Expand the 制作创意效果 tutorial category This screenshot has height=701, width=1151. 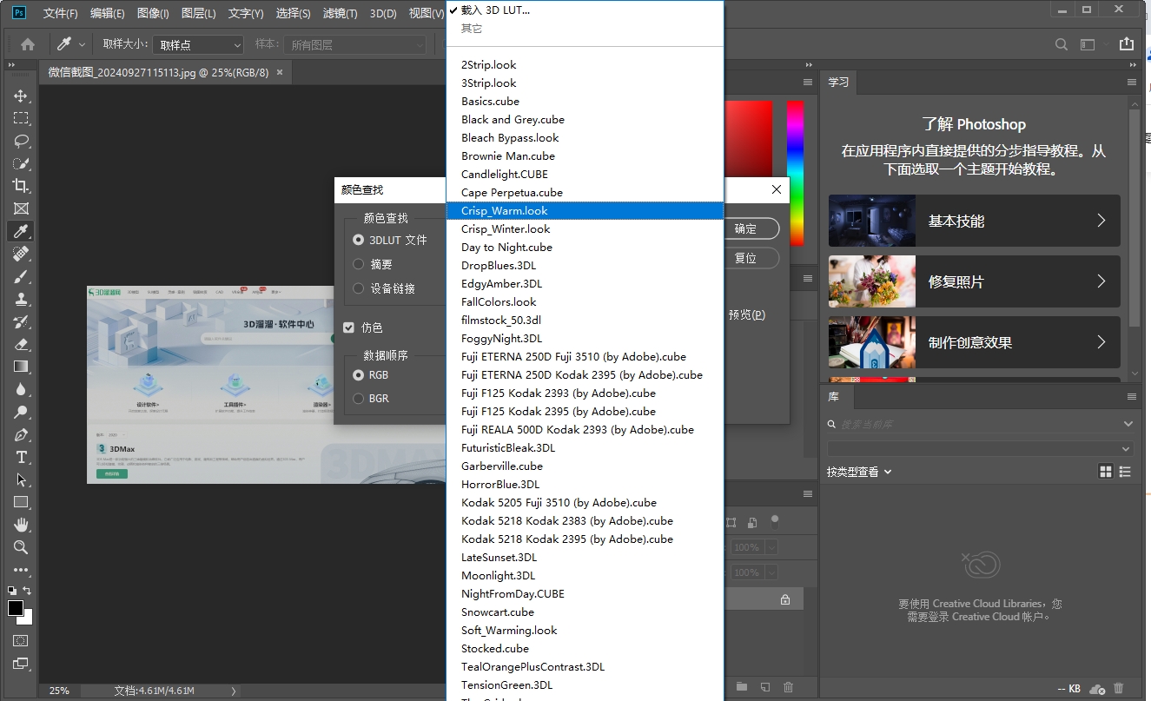pos(975,342)
